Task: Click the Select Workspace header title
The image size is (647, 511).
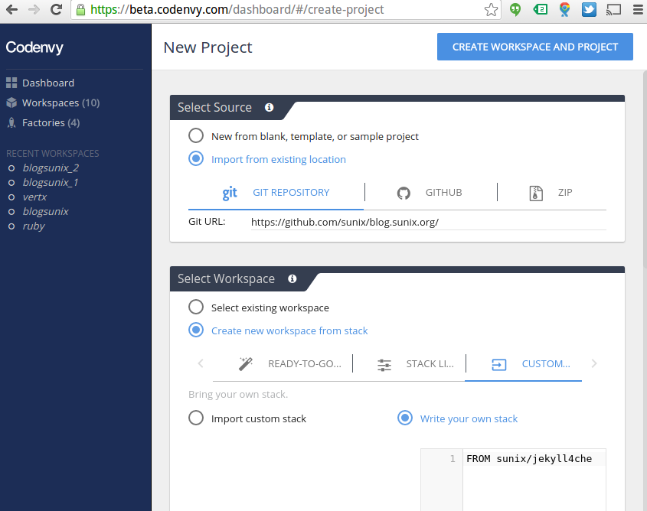Action: [x=226, y=279]
